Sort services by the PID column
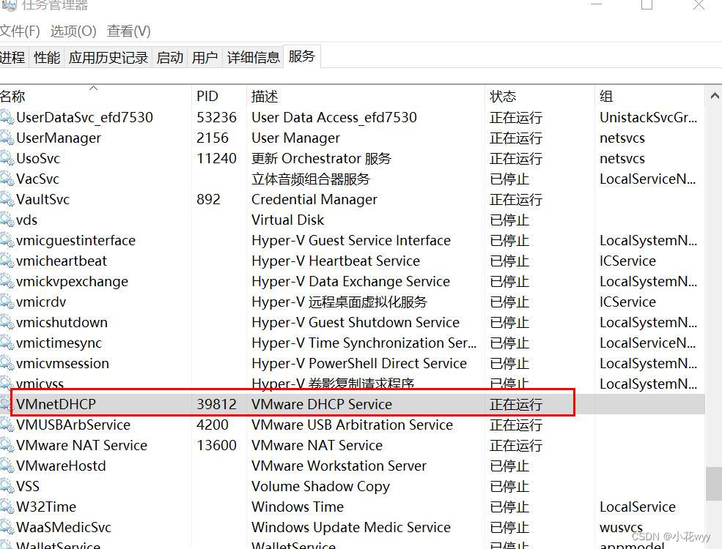 click(x=207, y=96)
